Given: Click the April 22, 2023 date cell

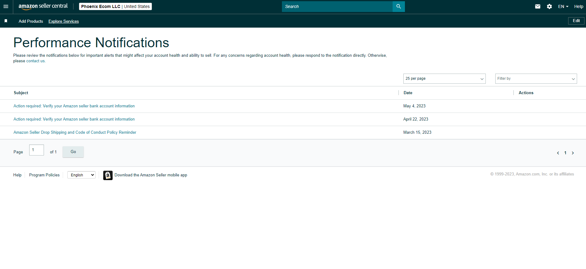Looking at the screenshot, I should coord(416,119).
